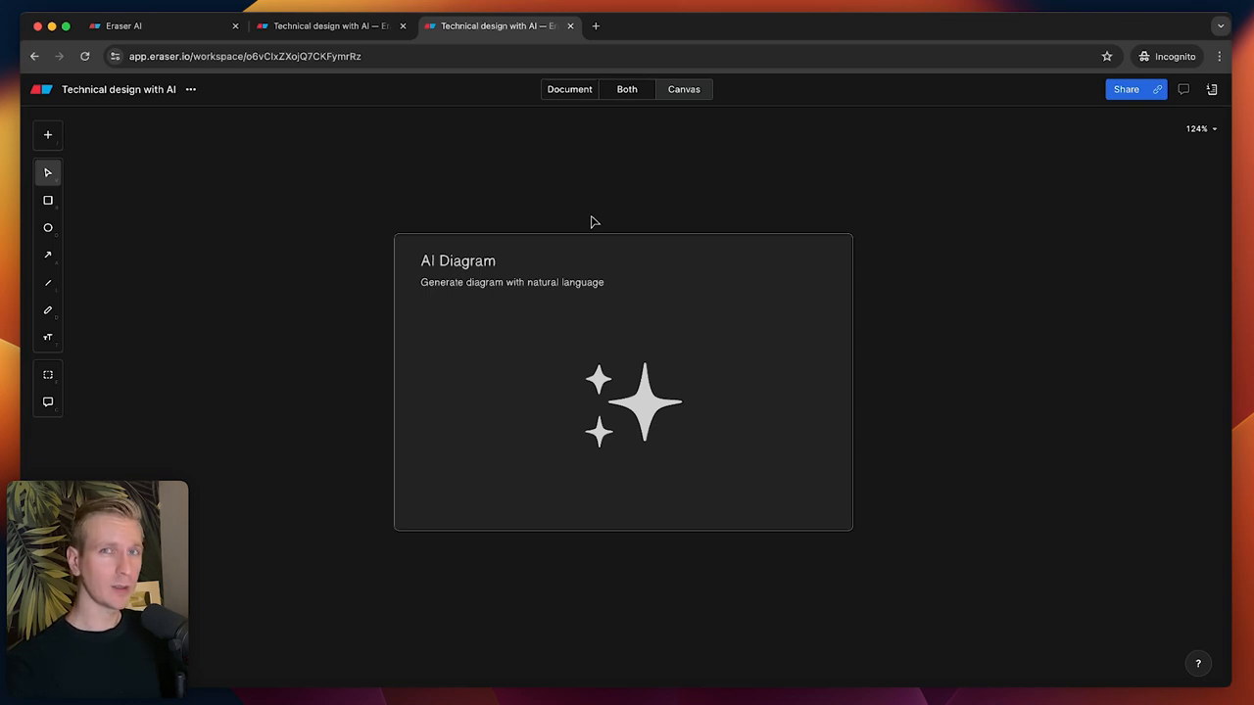1254x705 pixels.
Task: Select the Frame tool
Action: click(48, 375)
